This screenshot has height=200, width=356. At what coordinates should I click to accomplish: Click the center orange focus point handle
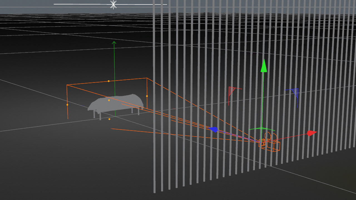(x=109, y=100)
